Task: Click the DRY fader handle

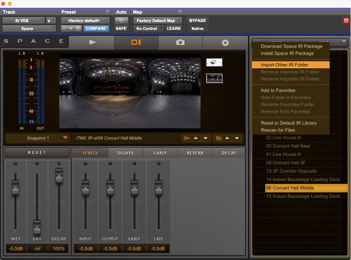Action: coord(37,227)
